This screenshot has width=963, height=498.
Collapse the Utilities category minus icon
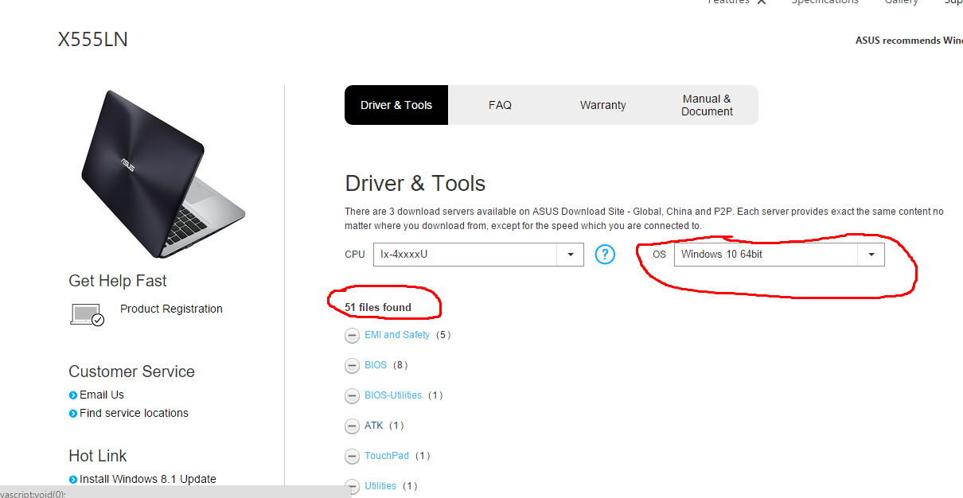pos(352,486)
